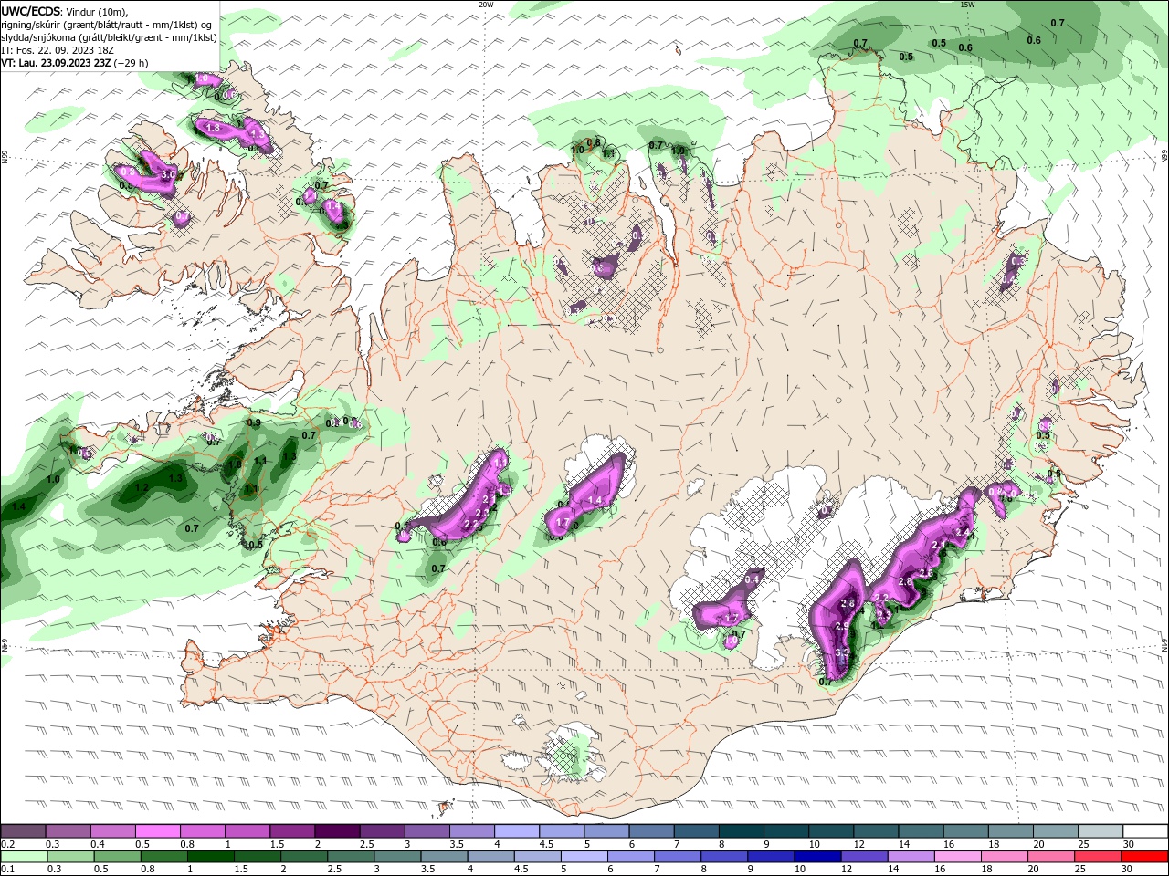This screenshot has height=876, width=1169.
Task: Select the deep blue swatch labeled 10, bottom row
Action: [816, 857]
